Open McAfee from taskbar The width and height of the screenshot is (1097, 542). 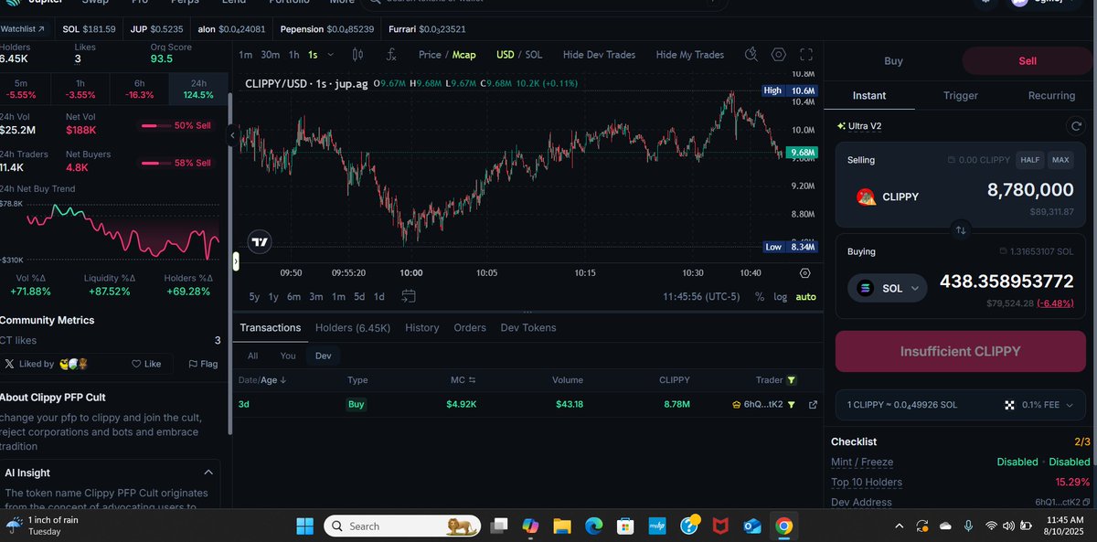tap(720, 526)
